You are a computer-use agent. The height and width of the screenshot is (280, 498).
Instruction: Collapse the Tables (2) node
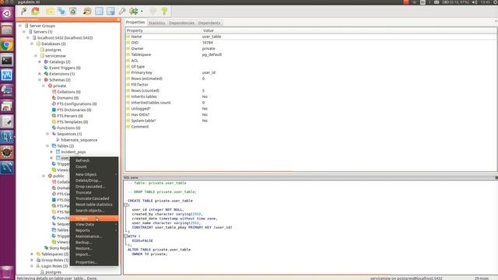coord(47,145)
